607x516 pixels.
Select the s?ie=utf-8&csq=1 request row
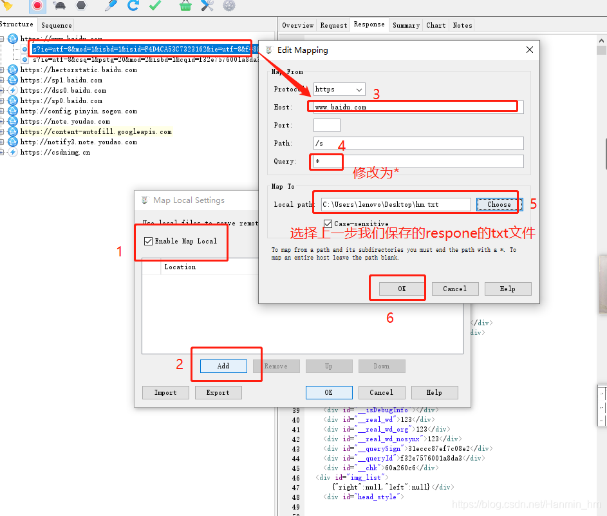145,60
